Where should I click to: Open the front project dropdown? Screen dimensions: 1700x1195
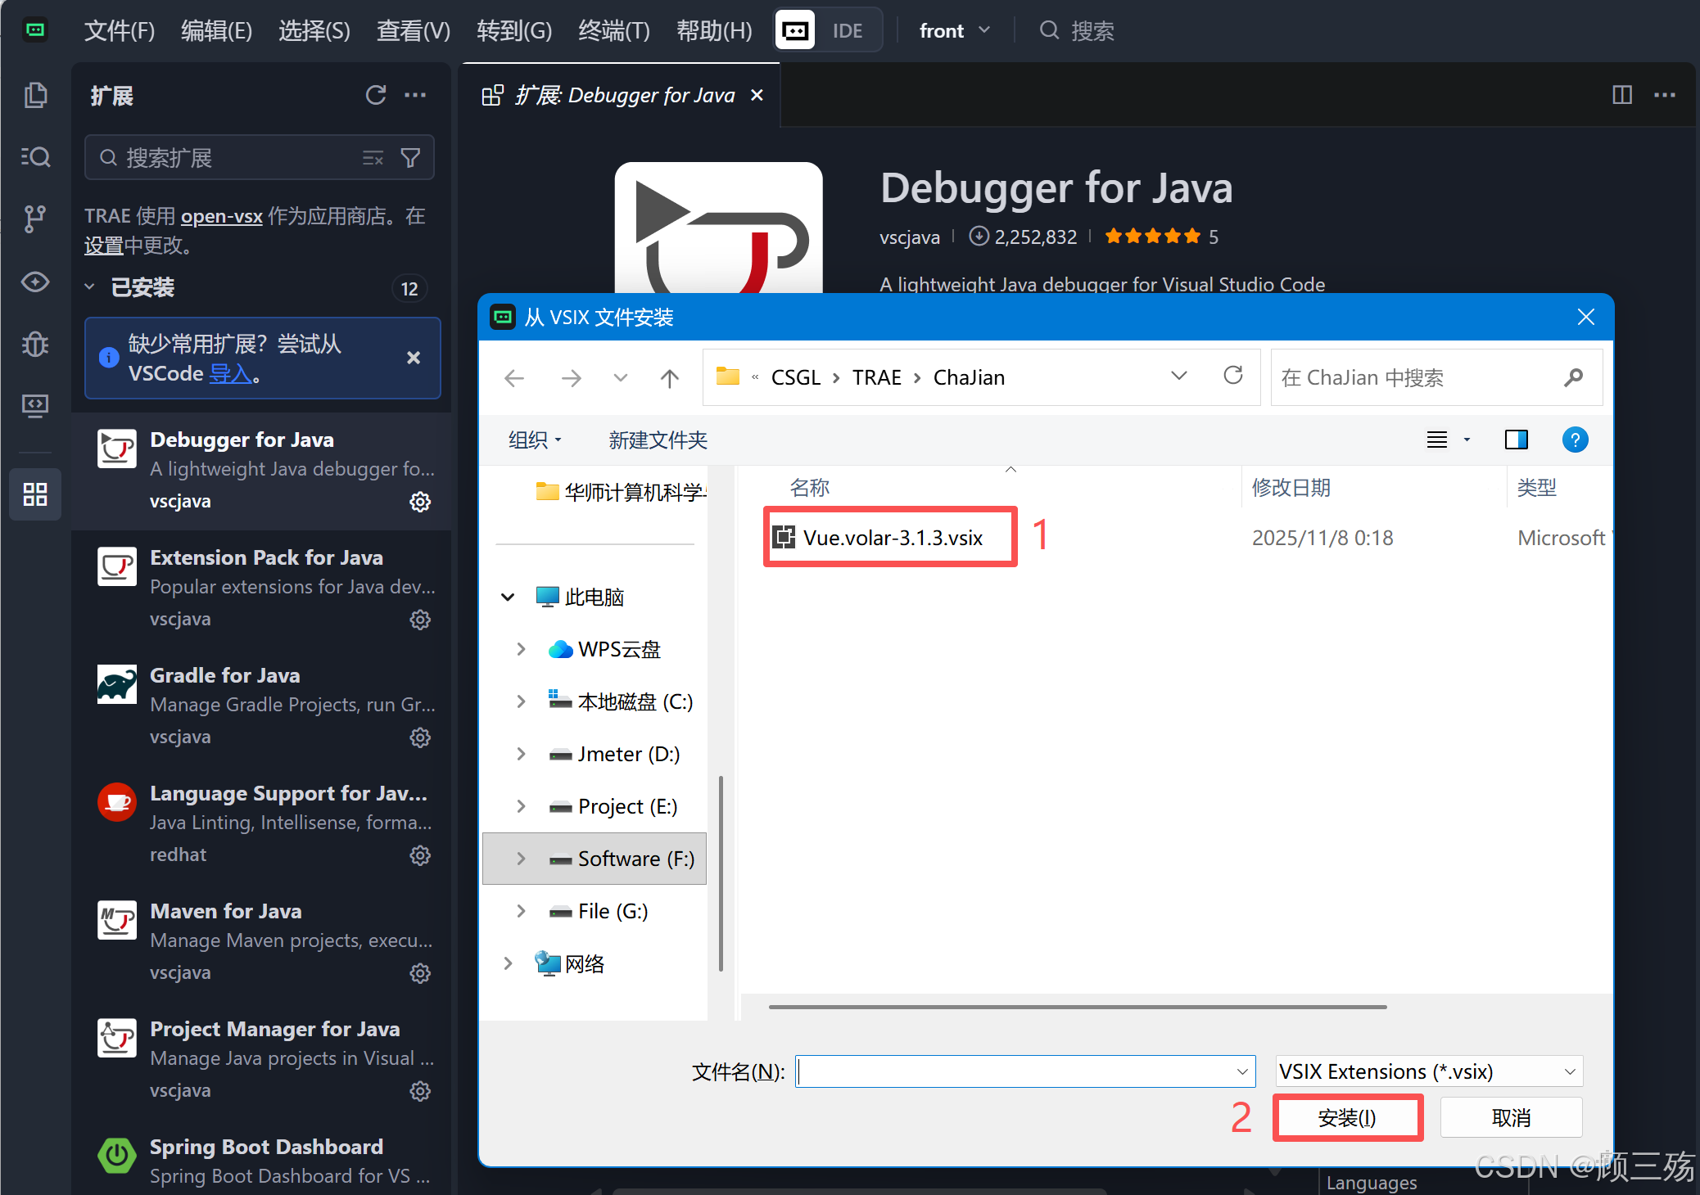coord(954,31)
